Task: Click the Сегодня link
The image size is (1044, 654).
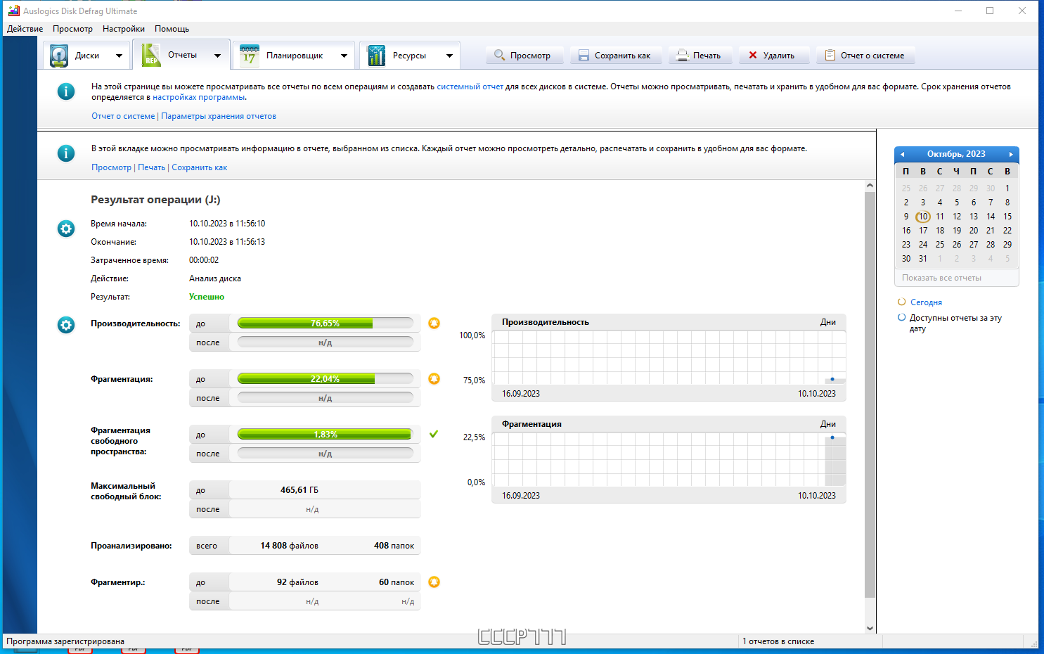Action: coord(926,302)
